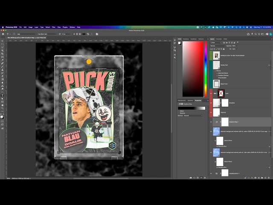Hide the Card group layer
273x205 pixels.
click(211, 94)
